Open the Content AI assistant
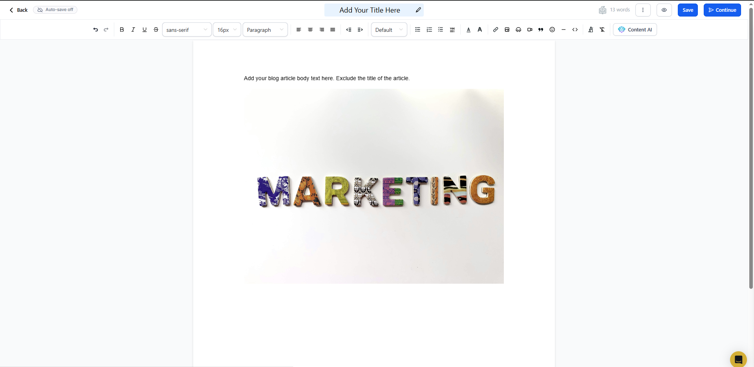Screen dimensions: 754x367 635,30
